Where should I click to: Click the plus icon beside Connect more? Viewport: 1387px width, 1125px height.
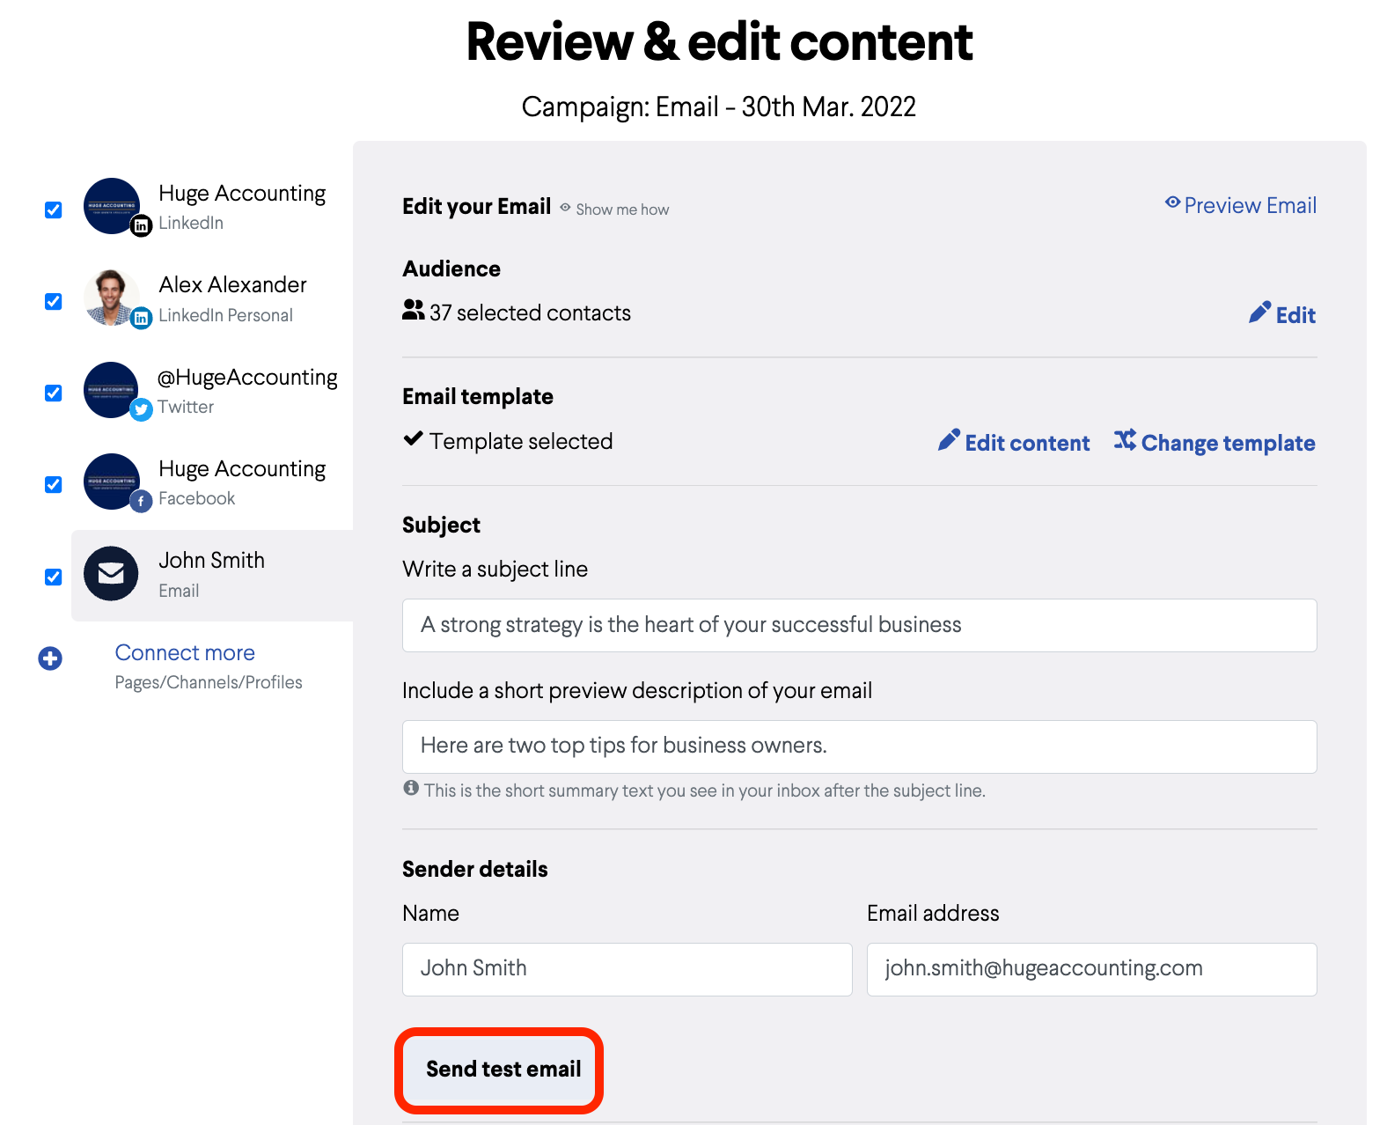(x=50, y=658)
